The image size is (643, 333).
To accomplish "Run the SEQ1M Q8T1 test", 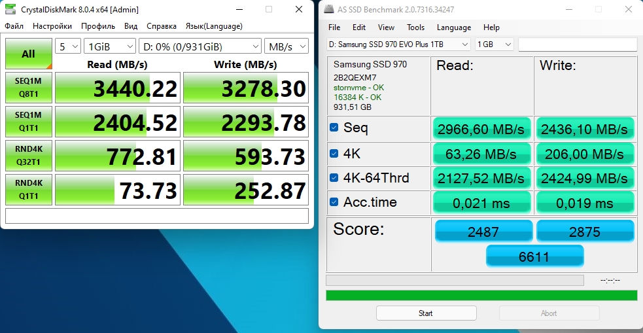I will point(29,88).
